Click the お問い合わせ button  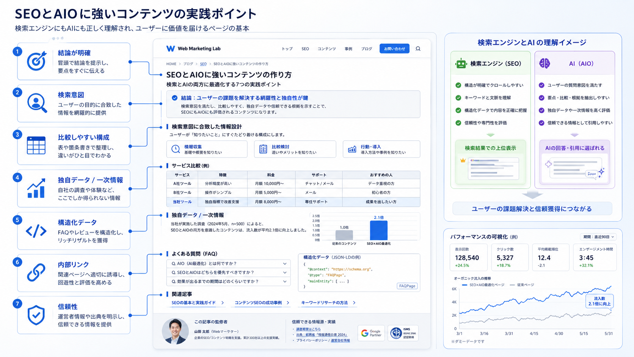coord(394,49)
